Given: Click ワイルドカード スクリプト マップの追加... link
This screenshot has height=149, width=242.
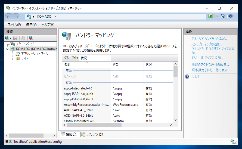Looking at the screenshot, I should [213, 51].
